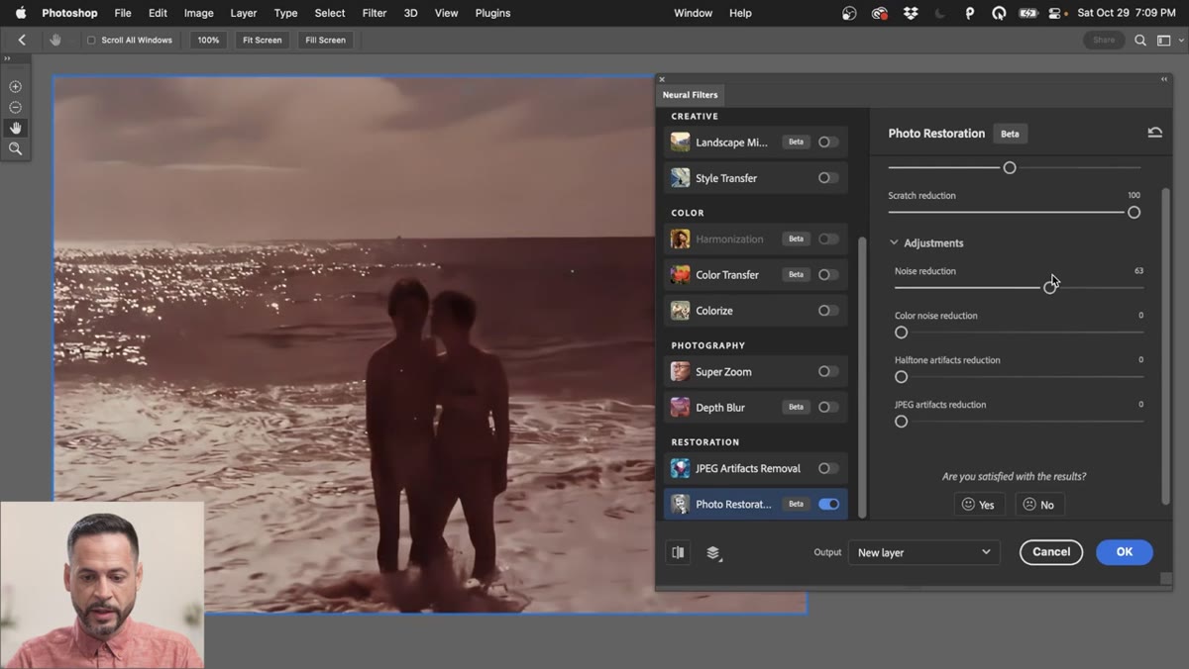The image size is (1189, 669).
Task: Click the Color Transfer filter thumbnail
Action: pyautogui.click(x=680, y=274)
